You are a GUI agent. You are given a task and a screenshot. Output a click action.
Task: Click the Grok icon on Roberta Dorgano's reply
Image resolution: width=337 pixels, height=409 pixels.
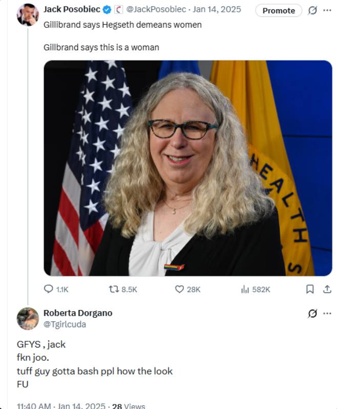point(312,313)
